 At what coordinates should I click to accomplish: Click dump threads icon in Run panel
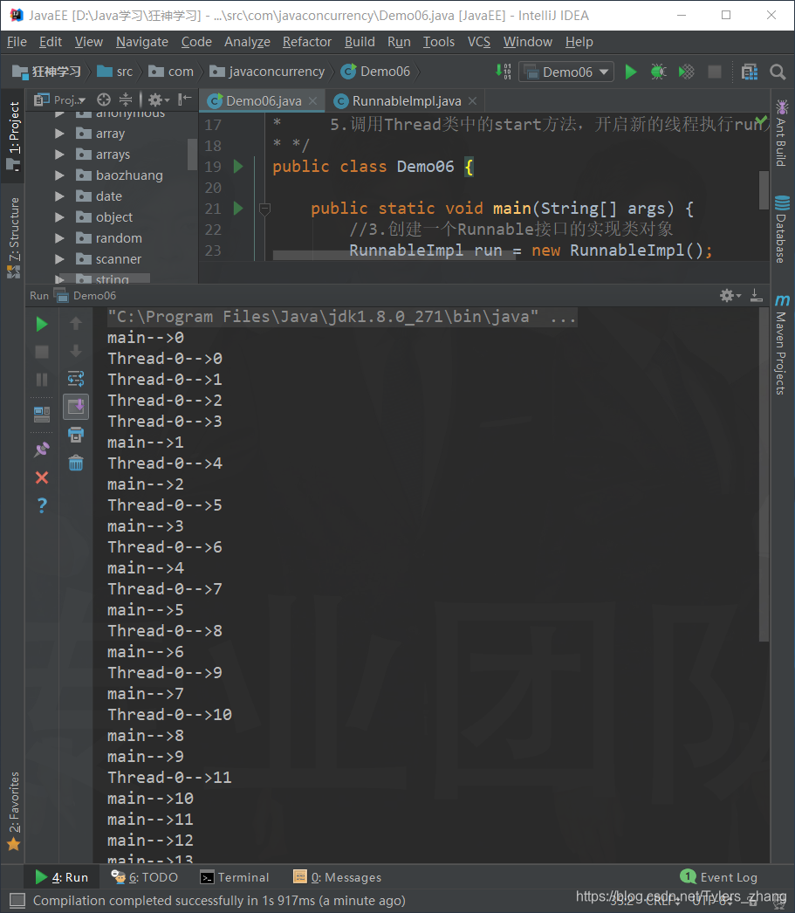point(41,414)
